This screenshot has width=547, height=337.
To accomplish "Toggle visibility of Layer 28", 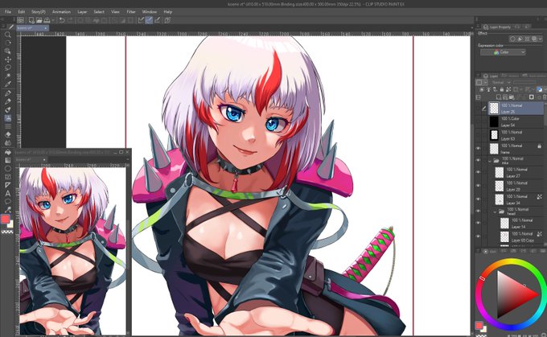I will pyautogui.click(x=479, y=186).
